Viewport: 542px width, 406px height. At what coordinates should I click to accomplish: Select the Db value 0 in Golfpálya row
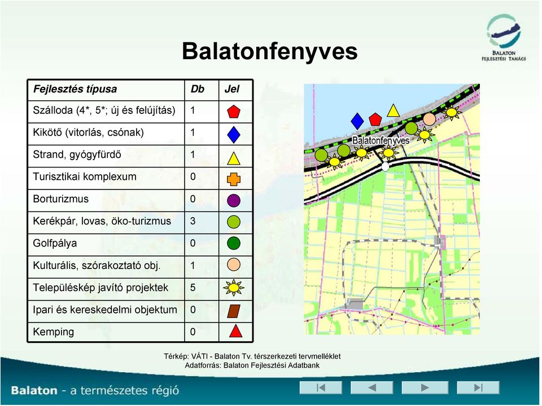pyautogui.click(x=193, y=244)
